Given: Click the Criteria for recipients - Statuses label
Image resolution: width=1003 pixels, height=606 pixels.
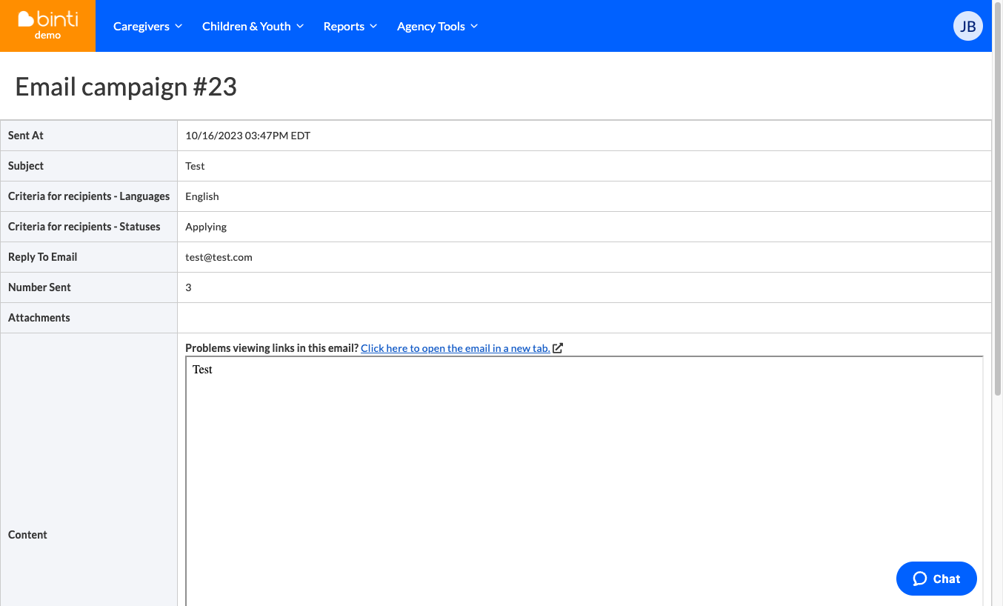Looking at the screenshot, I should [x=84, y=227].
